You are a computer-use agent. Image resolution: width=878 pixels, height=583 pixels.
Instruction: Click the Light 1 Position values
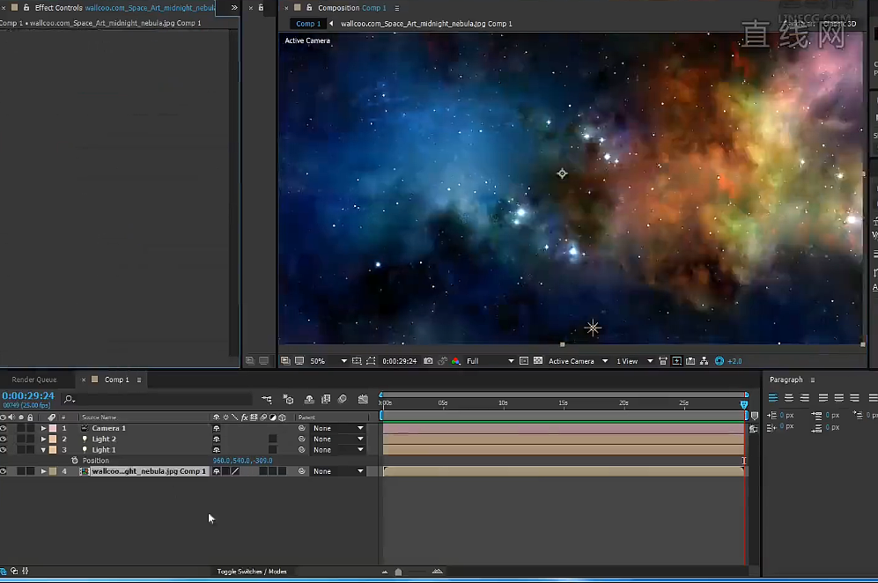pyautogui.click(x=242, y=461)
